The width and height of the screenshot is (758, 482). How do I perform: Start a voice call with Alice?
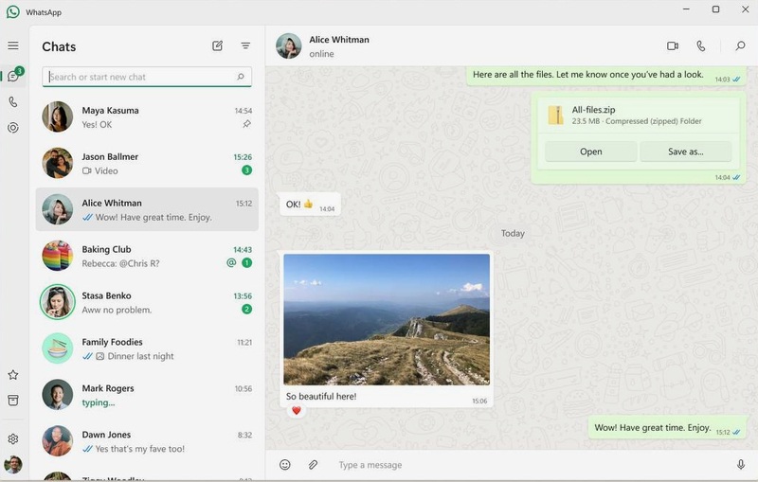coord(701,45)
